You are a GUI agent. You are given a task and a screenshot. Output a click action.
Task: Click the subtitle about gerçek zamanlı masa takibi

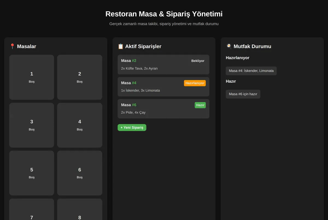164,24
